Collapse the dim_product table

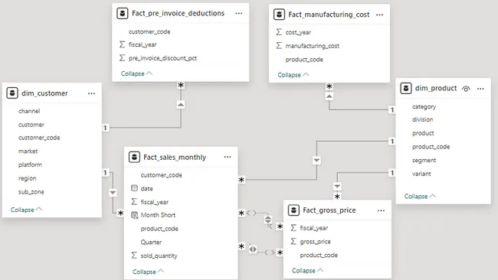(x=420, y=197)
